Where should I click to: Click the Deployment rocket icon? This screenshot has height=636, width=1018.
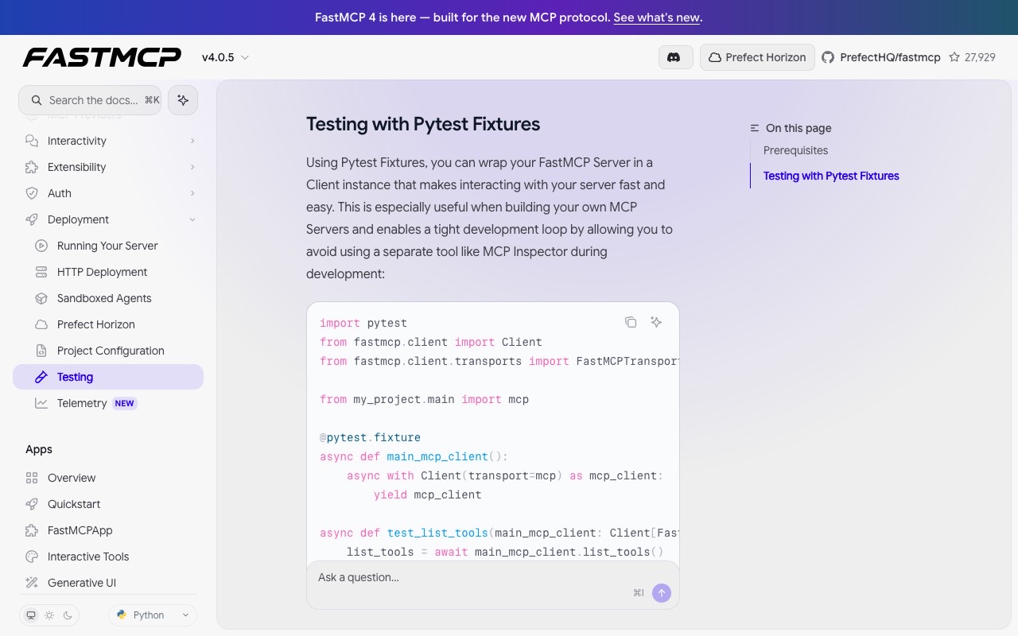coord(32,219)
